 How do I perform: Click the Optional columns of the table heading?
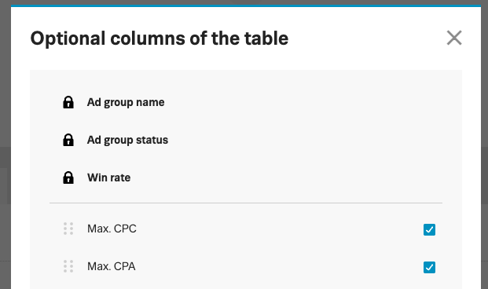(160, 38)
